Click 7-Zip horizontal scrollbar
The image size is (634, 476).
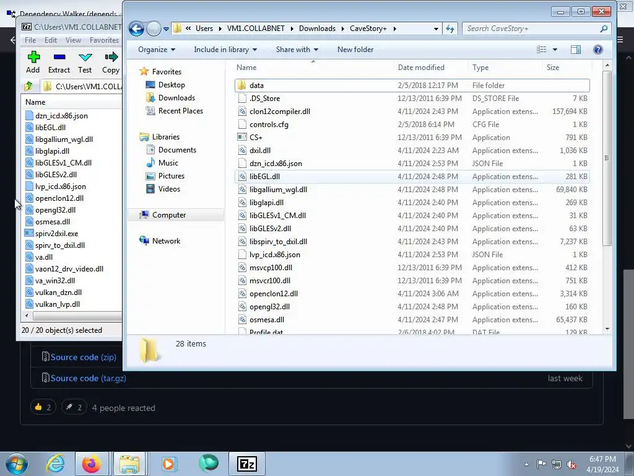coord(77,315)
